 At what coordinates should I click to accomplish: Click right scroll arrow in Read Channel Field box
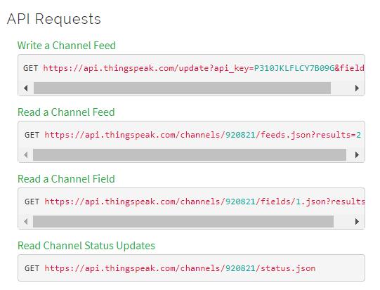click(357, 221)
